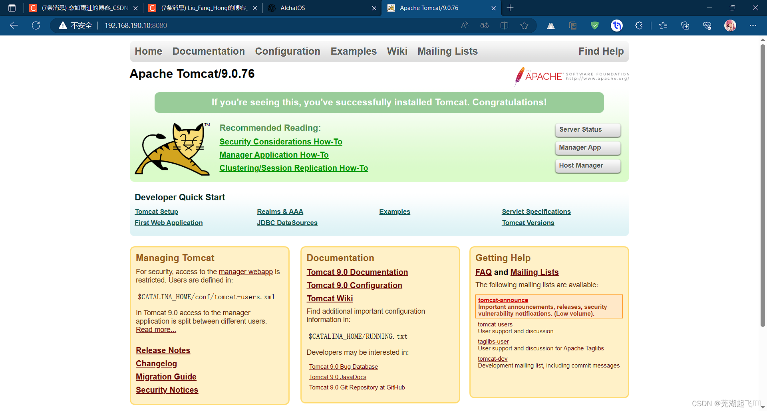Open a new tab with plus icon
The image size is (767, 411).
[510, 8]
